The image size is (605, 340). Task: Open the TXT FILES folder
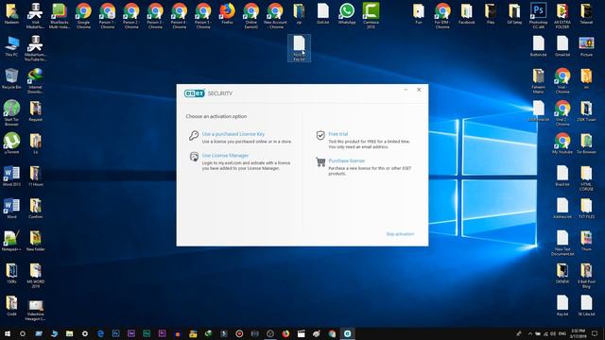coord(586,208)
